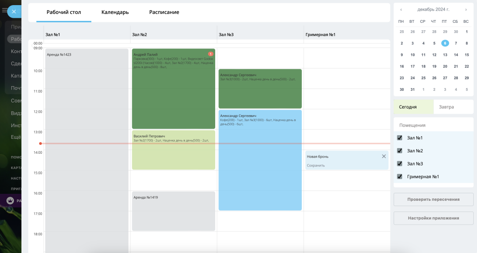
Task: Open Настройки приложения
Action: click(x=434, y=218)
